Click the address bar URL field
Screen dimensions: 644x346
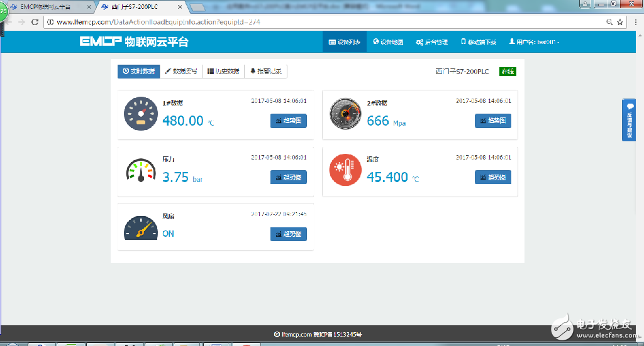coord(328,22)
